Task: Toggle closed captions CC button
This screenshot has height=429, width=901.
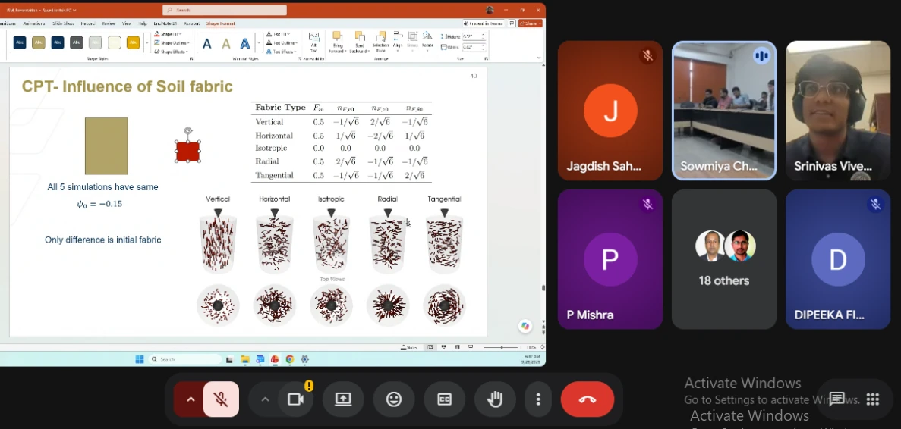Action: (444, 399)
